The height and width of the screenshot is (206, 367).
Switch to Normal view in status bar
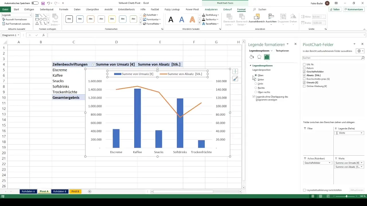313,196
